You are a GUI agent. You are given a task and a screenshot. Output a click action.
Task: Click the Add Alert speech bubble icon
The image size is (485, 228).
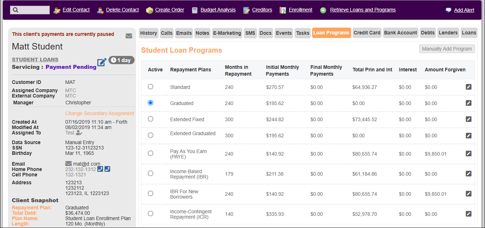pyautogui.click(x=448, y=10)
